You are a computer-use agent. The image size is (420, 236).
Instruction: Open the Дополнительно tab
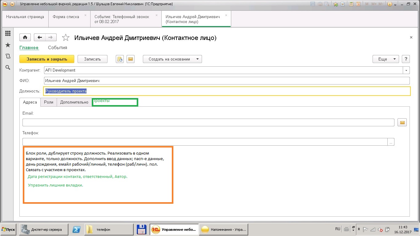tap(74, 102)
